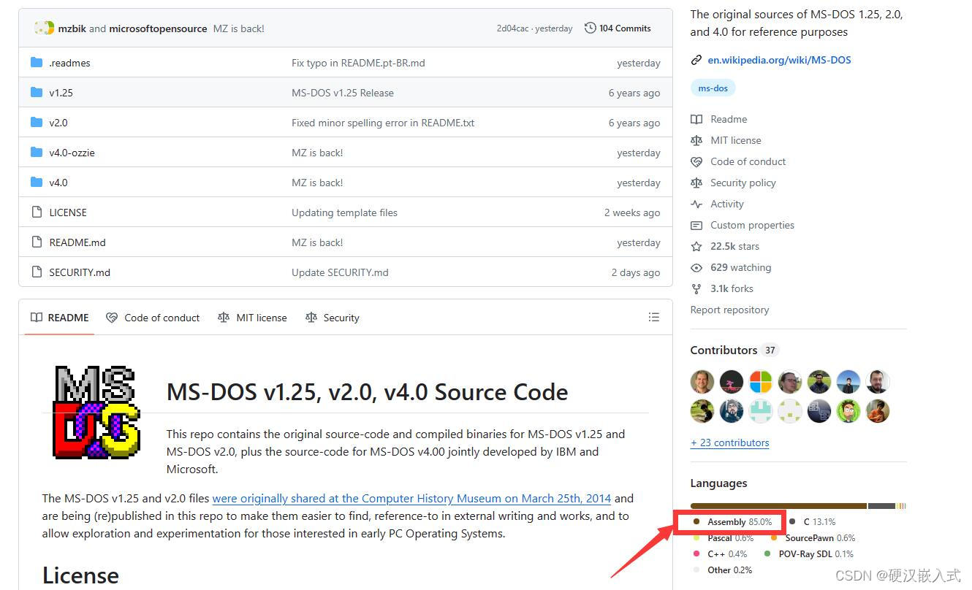
Task: Click the star icon beside 22.5k stars
Action: (x=696, y=246)
